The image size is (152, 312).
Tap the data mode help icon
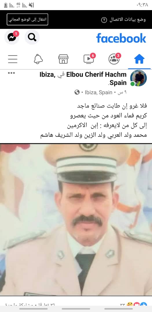point(104,20)
